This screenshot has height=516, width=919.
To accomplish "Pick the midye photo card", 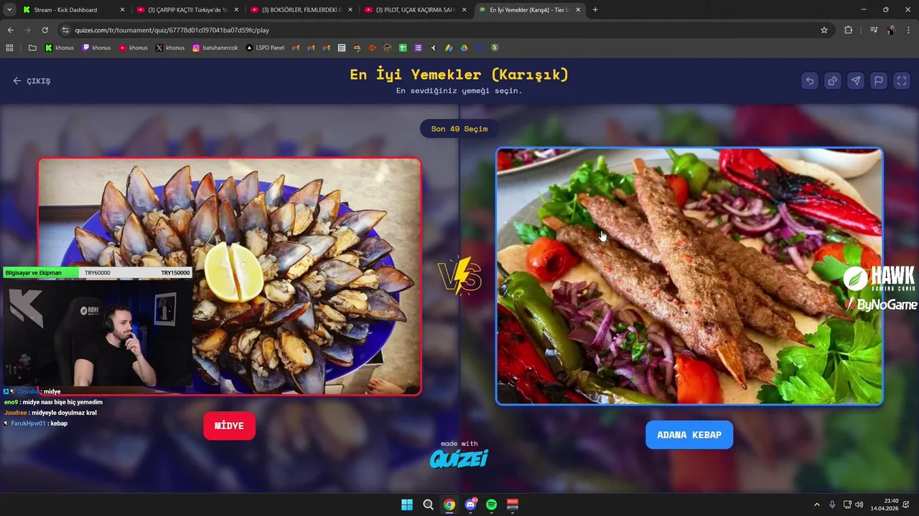I will (x=229, y=276).
